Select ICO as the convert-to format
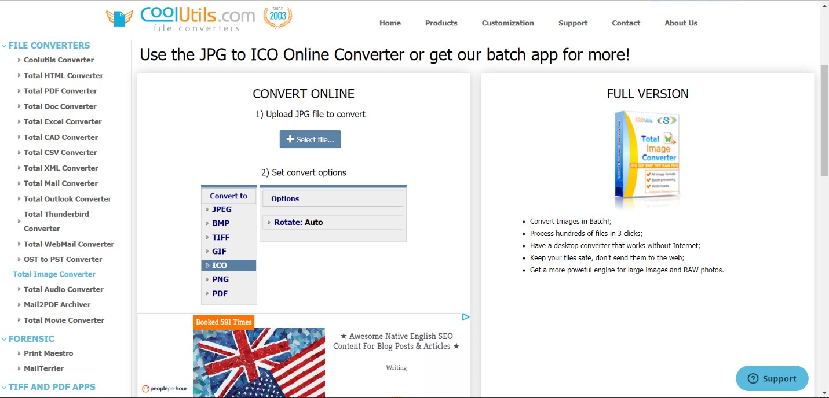This screenshot has height=398, width=829. click(229, 265)
